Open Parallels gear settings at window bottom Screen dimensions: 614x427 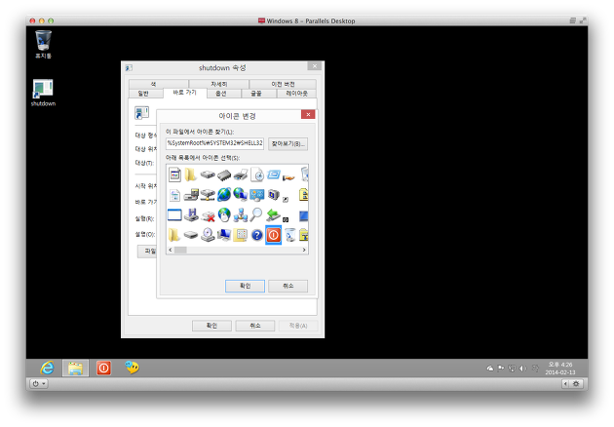(x=576, y=383)
